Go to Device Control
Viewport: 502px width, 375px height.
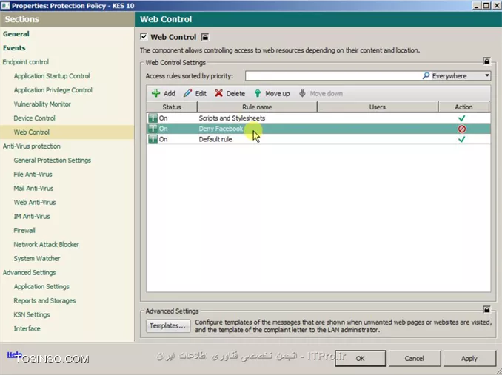click(x=34, y=118)
